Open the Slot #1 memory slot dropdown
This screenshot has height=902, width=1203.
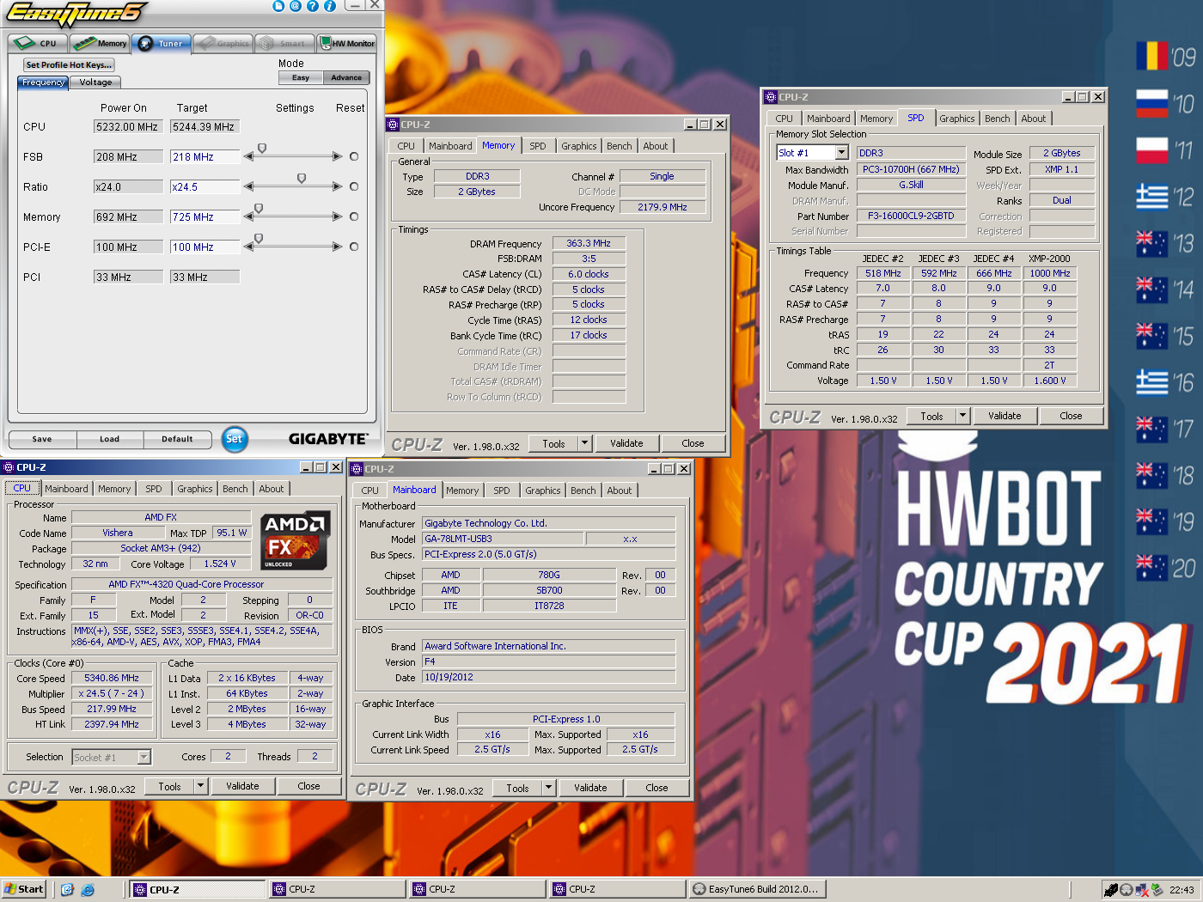click(842, 153)
